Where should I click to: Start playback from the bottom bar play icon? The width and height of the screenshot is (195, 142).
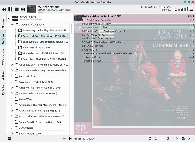point(70,139)
